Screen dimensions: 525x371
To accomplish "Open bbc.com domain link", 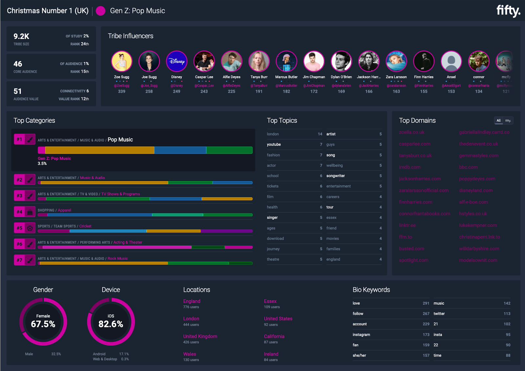I will [x=468, y=167].
